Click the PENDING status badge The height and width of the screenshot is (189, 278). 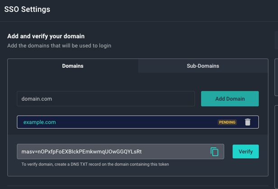pyautogui.click(x=227, y=122)
